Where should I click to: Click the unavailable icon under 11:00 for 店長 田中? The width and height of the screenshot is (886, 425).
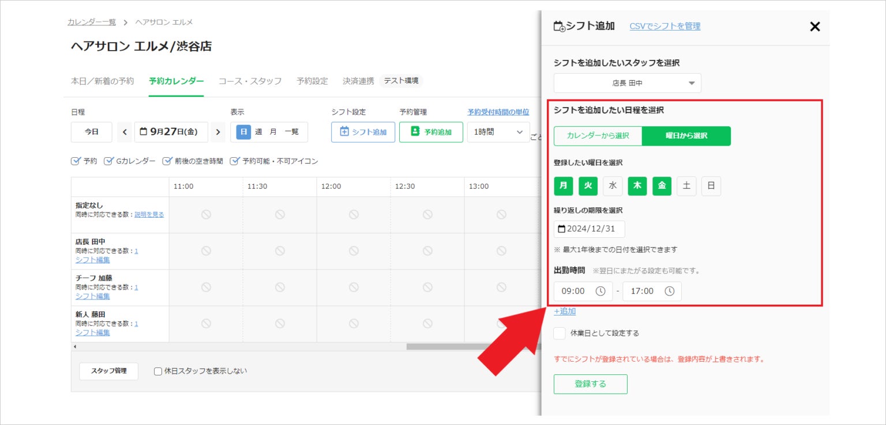tap(206, 251)
